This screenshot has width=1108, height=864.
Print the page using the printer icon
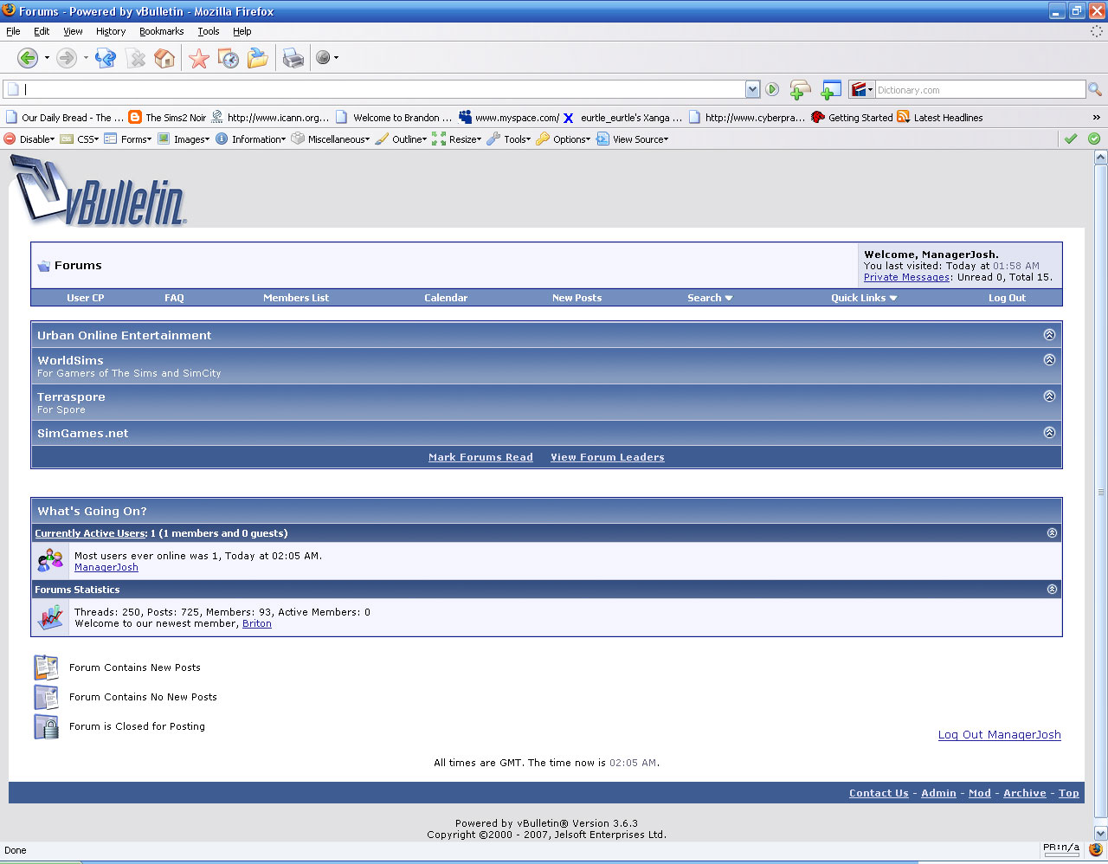pos(293,58)
